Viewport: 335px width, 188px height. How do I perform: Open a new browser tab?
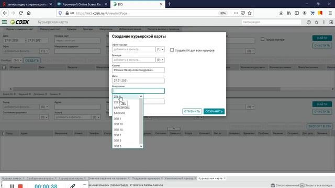click(x=170, y=4)
